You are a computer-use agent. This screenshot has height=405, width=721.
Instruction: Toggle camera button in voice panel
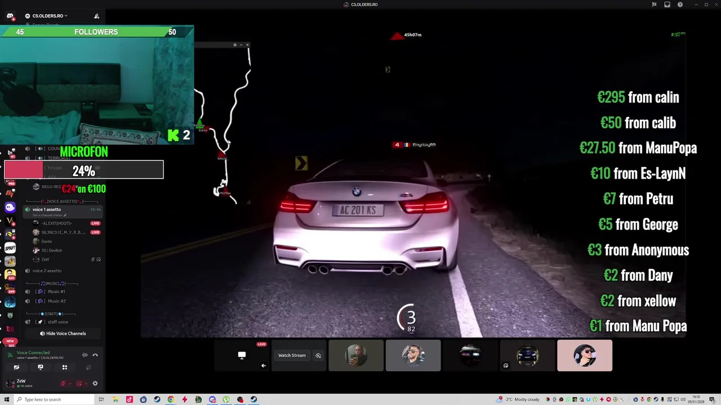[x=16, y=367]
